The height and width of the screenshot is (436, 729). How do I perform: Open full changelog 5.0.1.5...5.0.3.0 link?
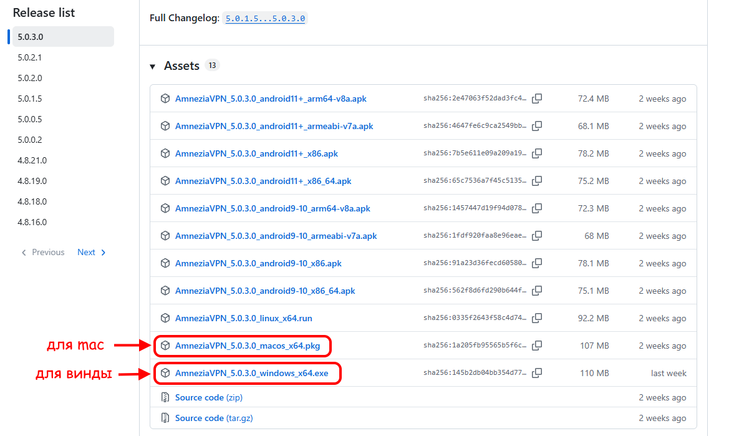pyautogui.click(x=266, y=18)
